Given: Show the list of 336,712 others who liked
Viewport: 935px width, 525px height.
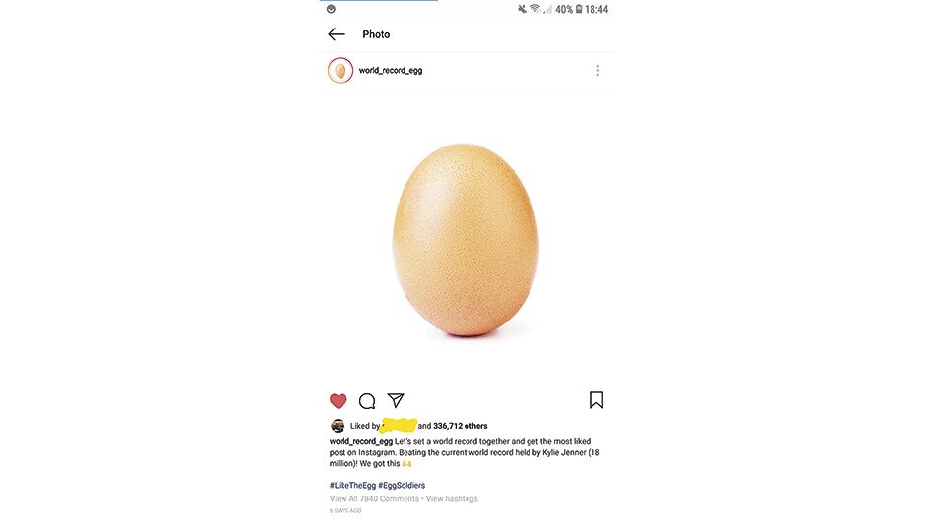Looking at the screenshot, I should pos(460,426).
